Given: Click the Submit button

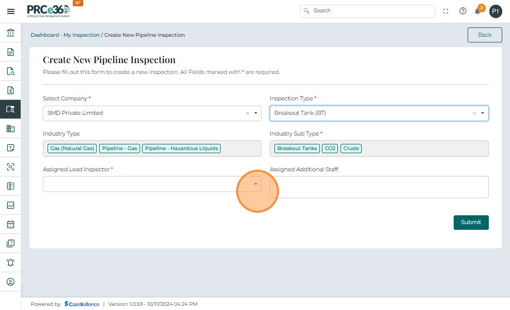Looking at the screenshot, I should 471,223.
